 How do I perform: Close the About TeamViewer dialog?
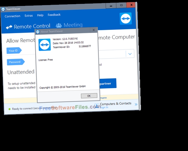pyautogui.click(x=94, y=30)
